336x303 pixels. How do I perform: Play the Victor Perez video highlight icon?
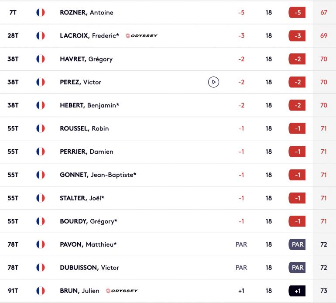(213, 82)
